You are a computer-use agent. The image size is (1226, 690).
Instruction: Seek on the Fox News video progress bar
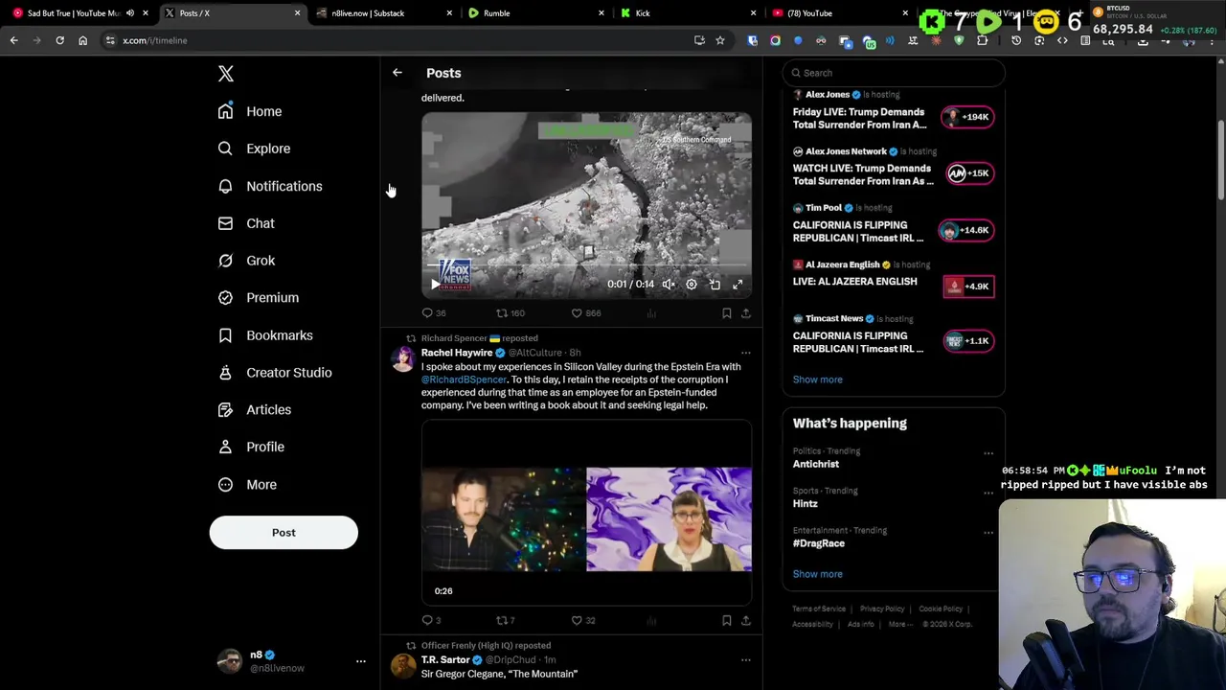[586, 265]
